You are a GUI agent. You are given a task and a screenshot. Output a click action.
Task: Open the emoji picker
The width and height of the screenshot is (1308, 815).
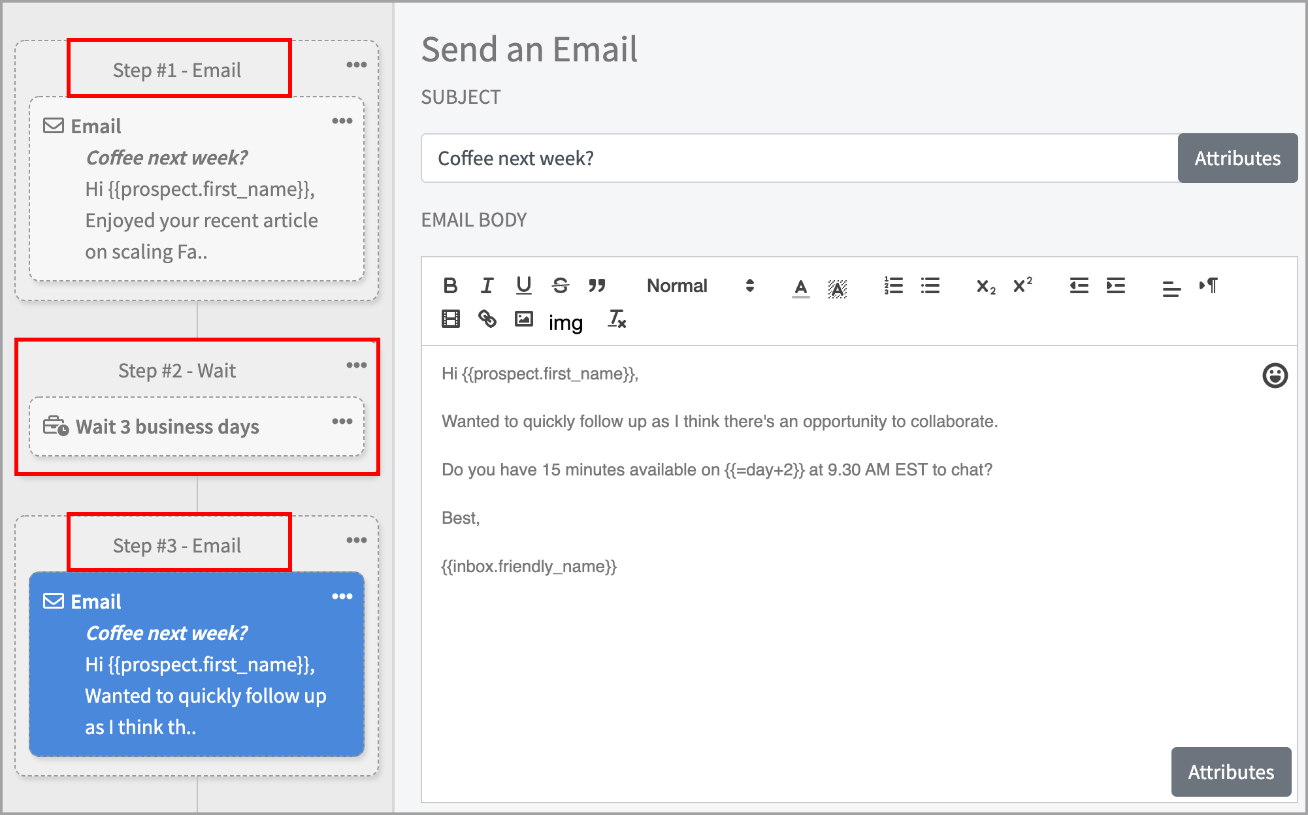click(1274, 376)
